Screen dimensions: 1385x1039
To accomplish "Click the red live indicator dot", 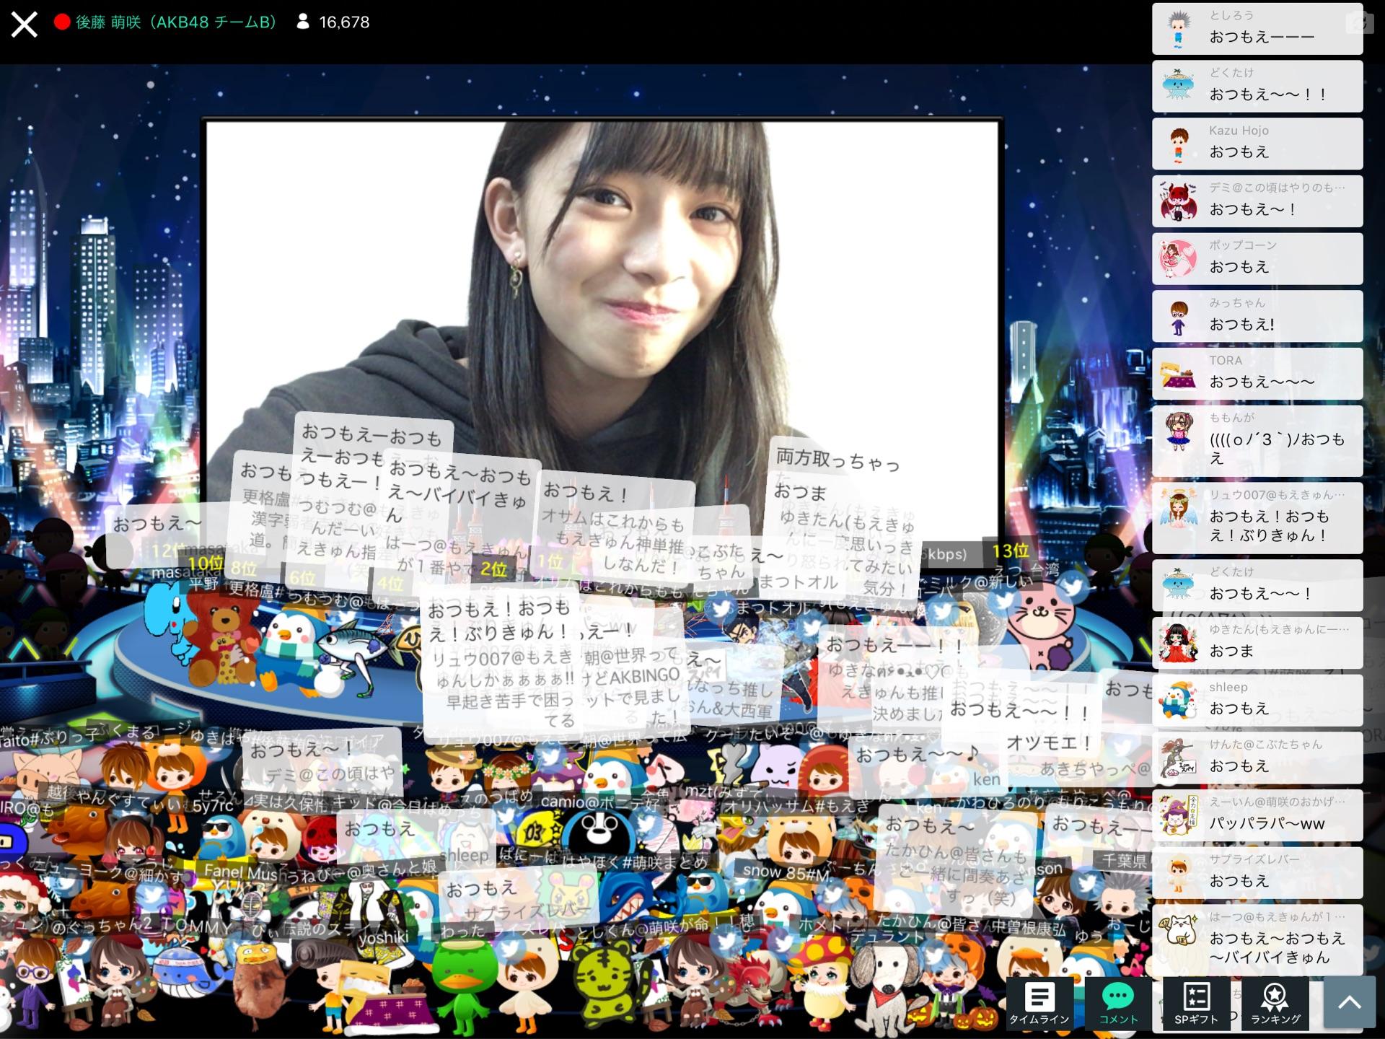I will [62, 22].
